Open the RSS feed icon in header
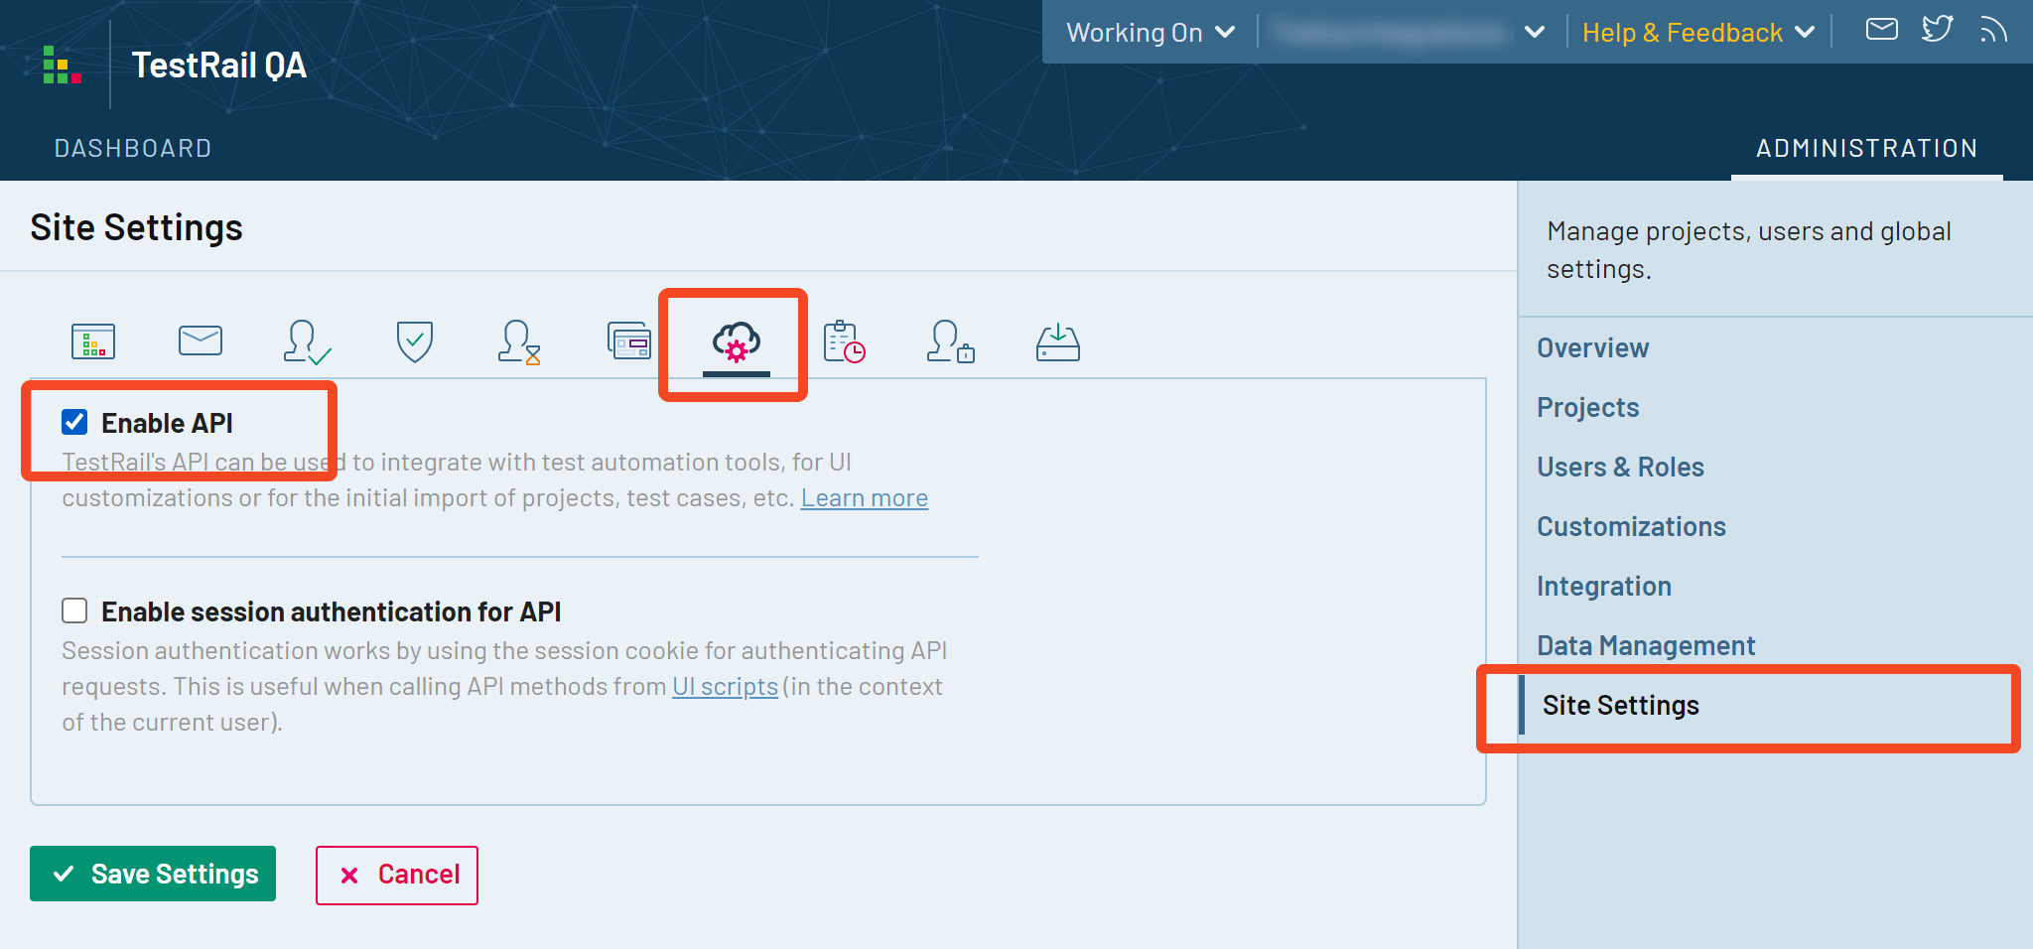 (1993, 30)
